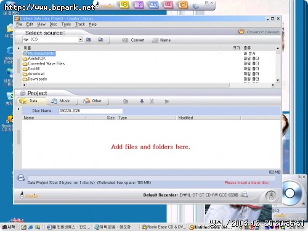Image resolution: width=308 pixels, height=231 pixels.
Task: Sort project by Size column header
Action: (x=101, y=118)
